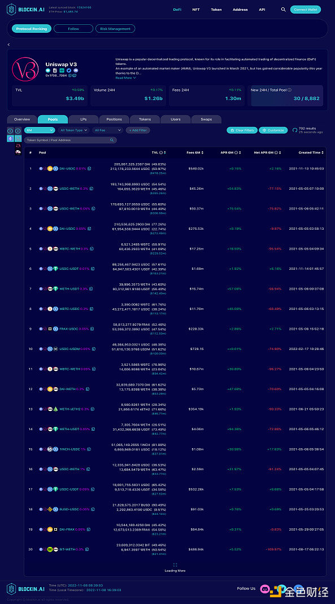
Task: Open the search magnifier in top navigation
Action: (284, 9)
